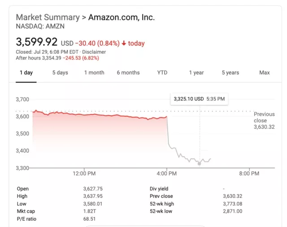
Task: Switch to 1 year range
Action: [196, 73]
